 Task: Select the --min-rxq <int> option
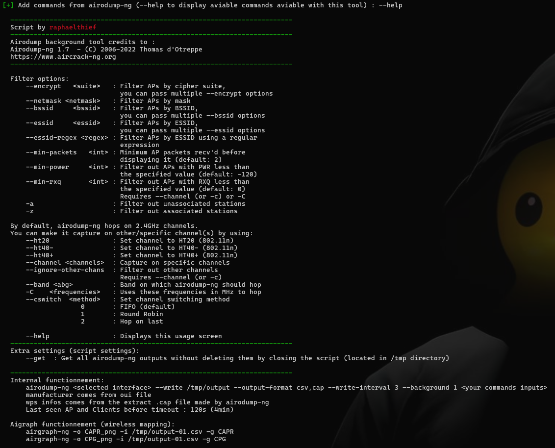67,182
